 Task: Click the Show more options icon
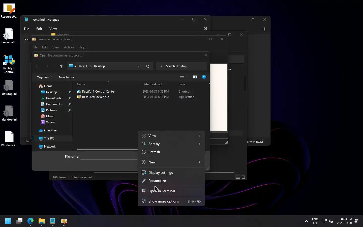(x=144, y=201)
